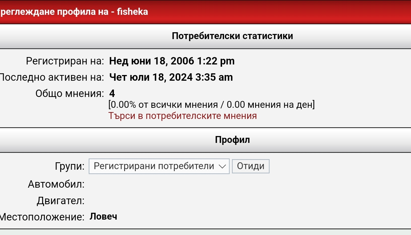Click the total posts count 4
Image resolution: width=411 pixels, height=235 pixels.
(x=112, y=94)
